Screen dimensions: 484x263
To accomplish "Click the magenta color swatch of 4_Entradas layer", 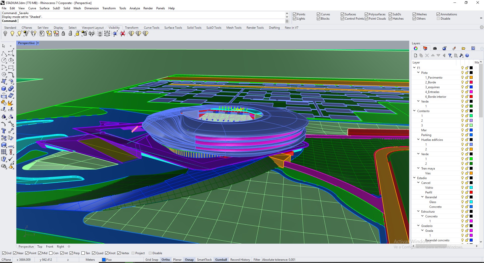I will click(x=471, y=92).
